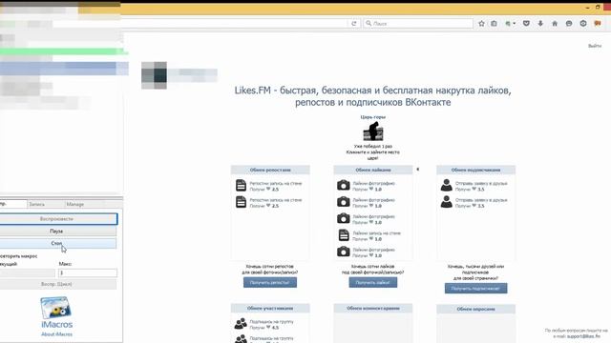Click the Обмен подписчиками panel header

(x=475, y=170)
